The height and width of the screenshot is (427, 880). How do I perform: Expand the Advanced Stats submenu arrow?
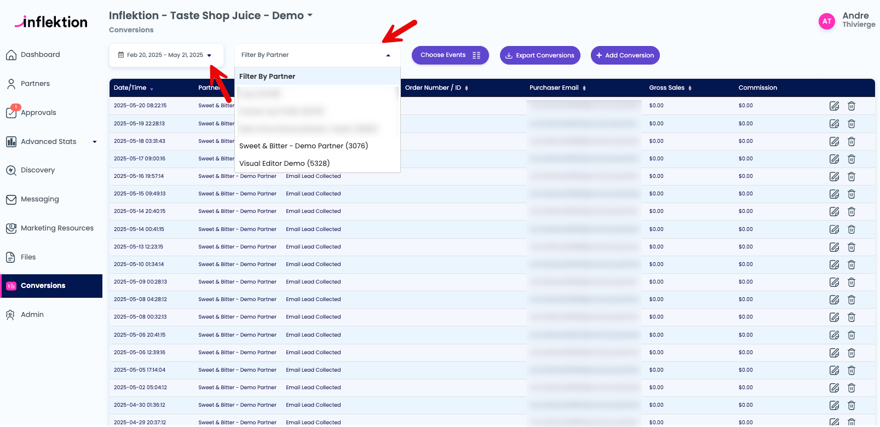coord(95,142)
